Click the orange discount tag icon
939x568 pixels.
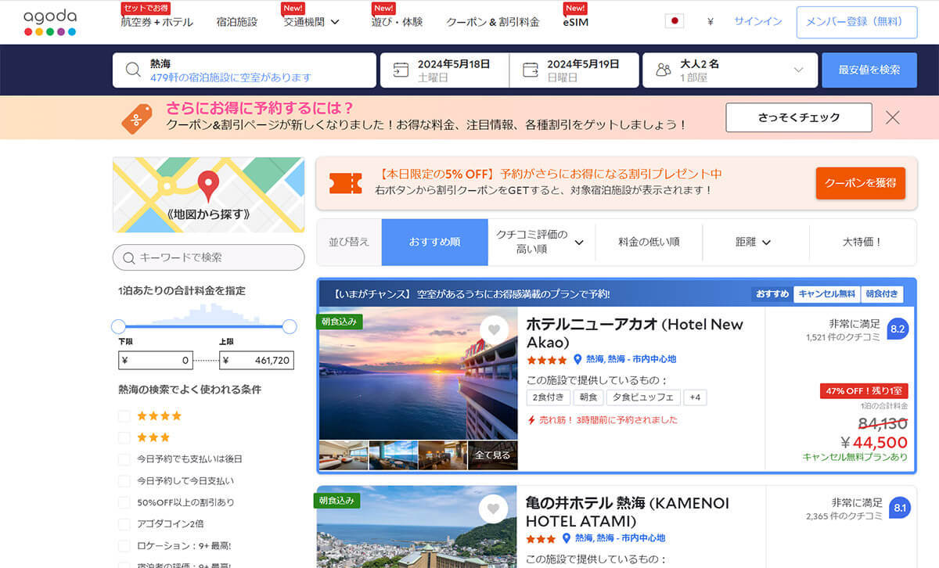pos(136,118)
